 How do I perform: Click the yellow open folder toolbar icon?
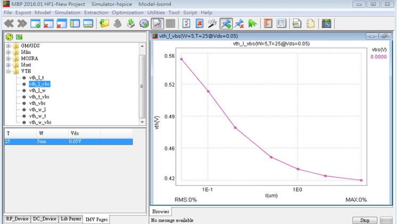pos(105,23)
